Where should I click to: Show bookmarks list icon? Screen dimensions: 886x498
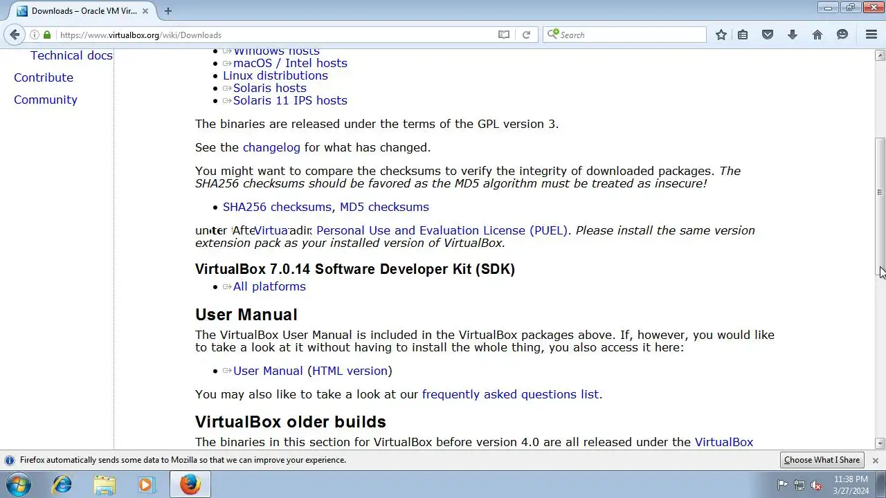[x=743, y=35]
